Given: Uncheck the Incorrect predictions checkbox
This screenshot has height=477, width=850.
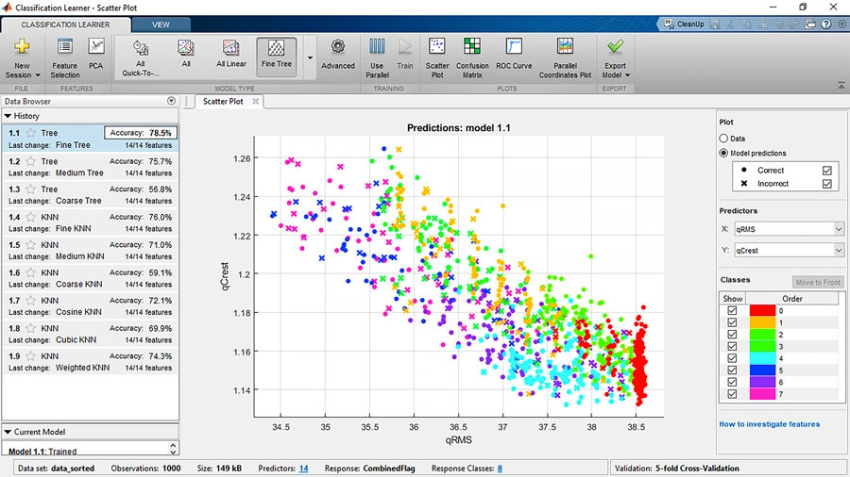Looking at the screenshot, I should click(827, 185).
